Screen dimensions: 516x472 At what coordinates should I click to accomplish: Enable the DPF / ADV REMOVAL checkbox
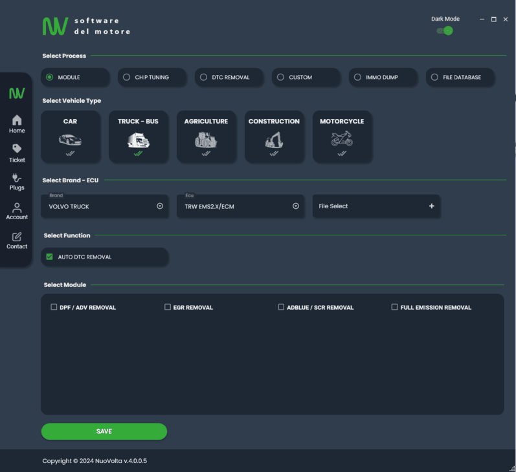click(54, 307)
